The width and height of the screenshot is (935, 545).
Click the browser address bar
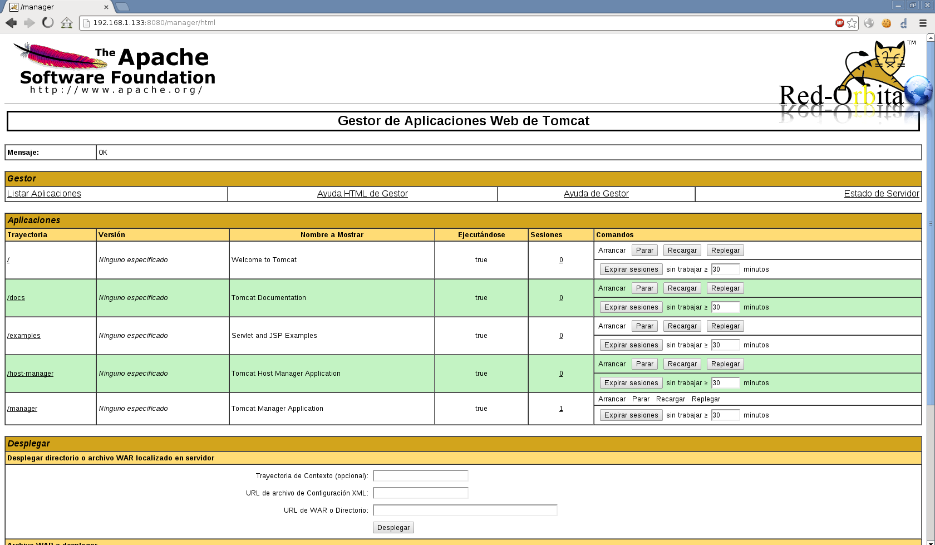[x=445, y=23]
